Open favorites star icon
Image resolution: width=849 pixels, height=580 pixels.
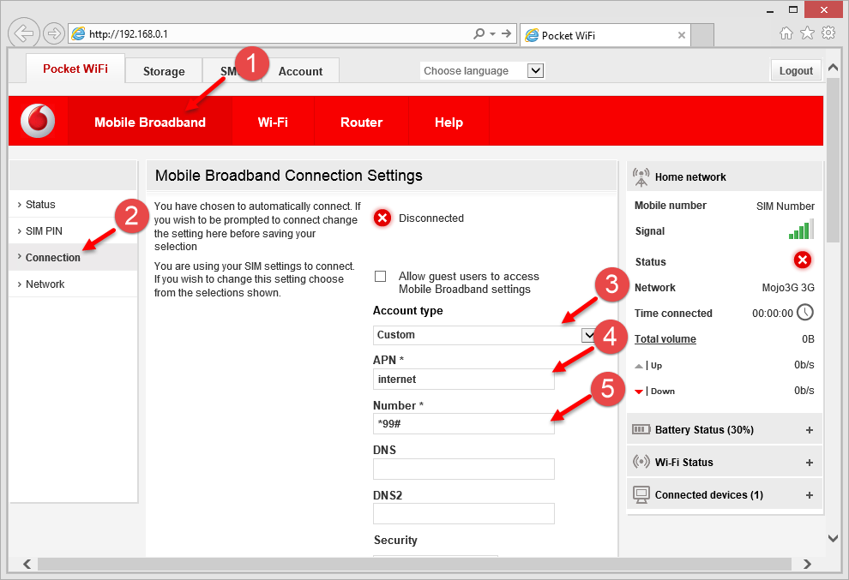tap(807, 33)
